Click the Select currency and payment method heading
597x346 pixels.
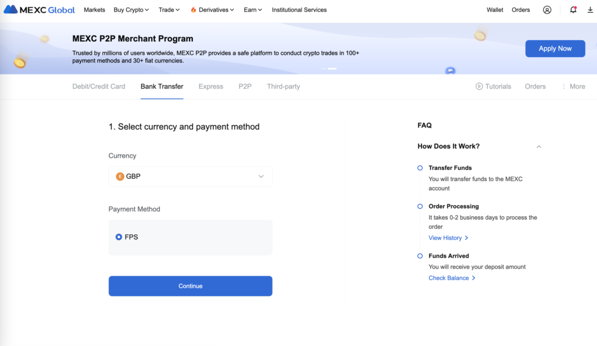(184, 126)
